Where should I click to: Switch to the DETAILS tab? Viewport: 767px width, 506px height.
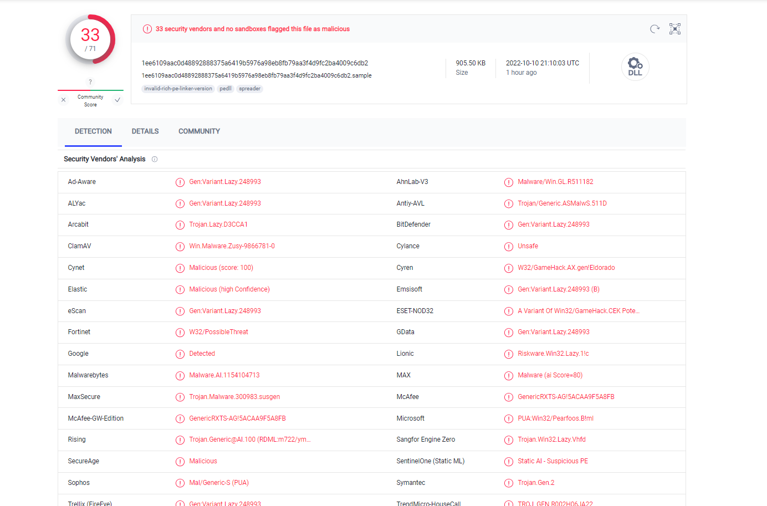[145, 131]
